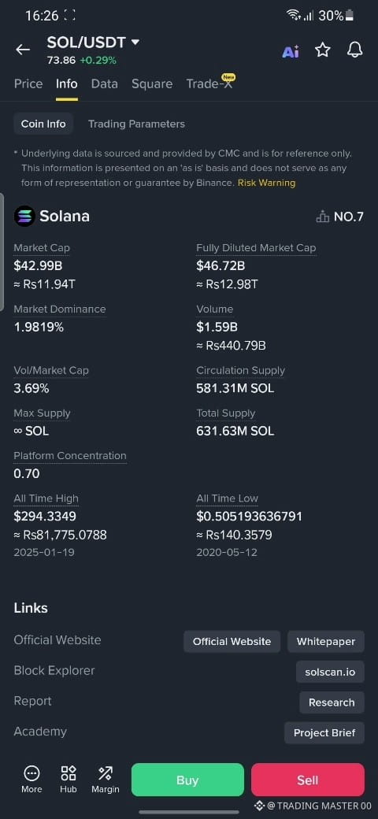The image size is (378, 819).
Task: Tap the green Buy button
Action: point(187,780)
